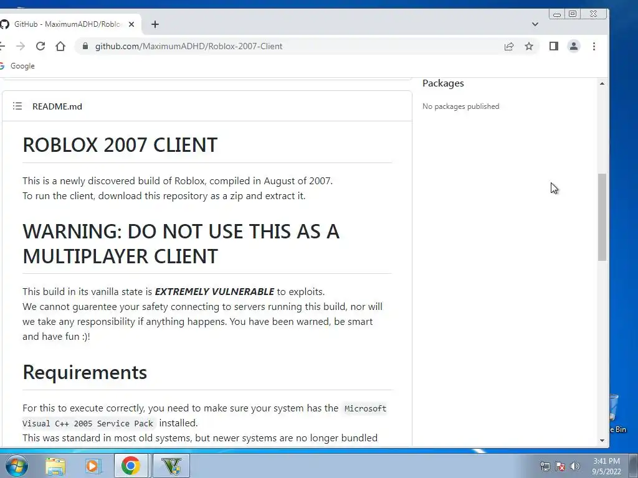The width and height of the screenshot is (638, 478).
Task: Open the README table of contents
Action: pos(17,106)
